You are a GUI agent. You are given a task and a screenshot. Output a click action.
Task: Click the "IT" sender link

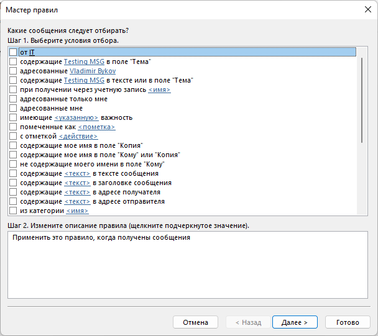pyautogui.click(x=32, y=52)
